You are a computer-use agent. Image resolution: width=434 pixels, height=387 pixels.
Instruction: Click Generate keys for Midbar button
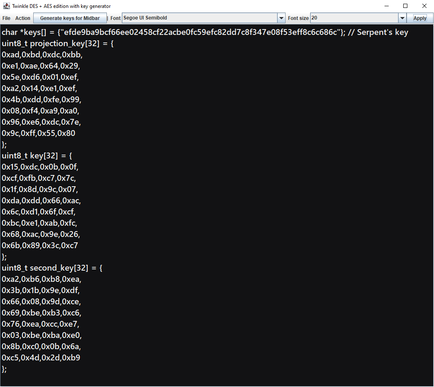click(70, 18)
